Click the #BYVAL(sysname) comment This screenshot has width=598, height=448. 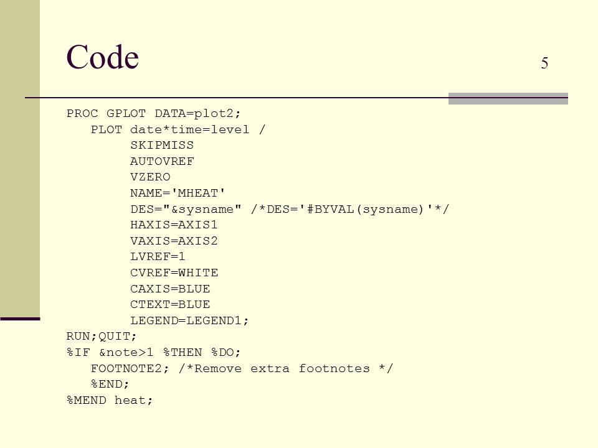(x=350, y=209)
